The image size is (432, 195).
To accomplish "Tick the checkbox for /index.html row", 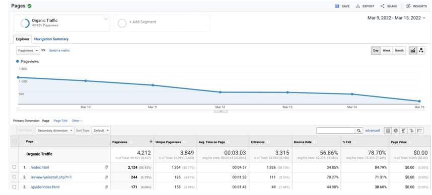I will point(14,167).
